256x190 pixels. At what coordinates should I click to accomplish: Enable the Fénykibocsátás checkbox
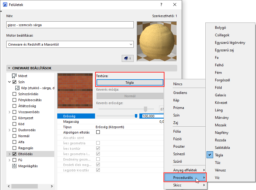[14, 100]
